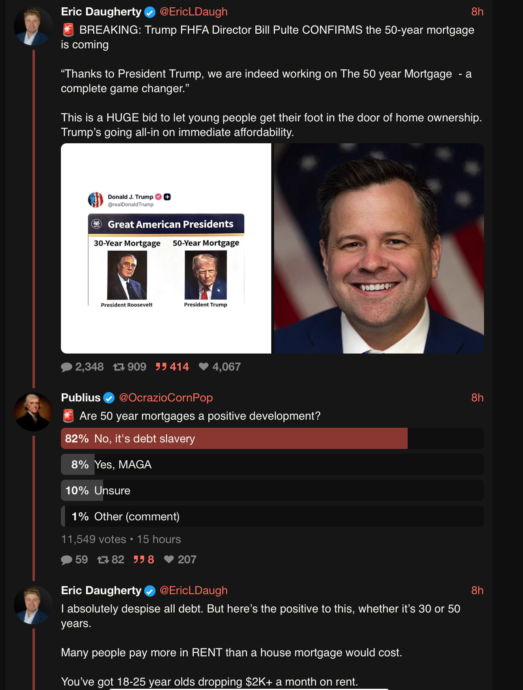Reply to Publius poll post
Screen dimensions: 523x690
(x=67, y=560)
